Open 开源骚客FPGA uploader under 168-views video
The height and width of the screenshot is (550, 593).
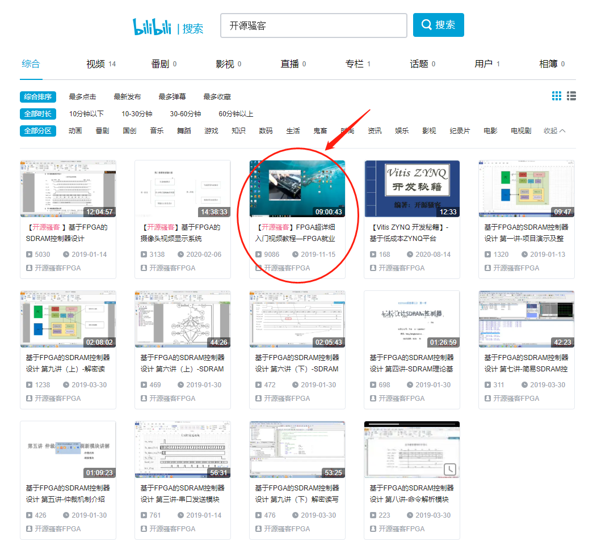(x=402, y=268)
